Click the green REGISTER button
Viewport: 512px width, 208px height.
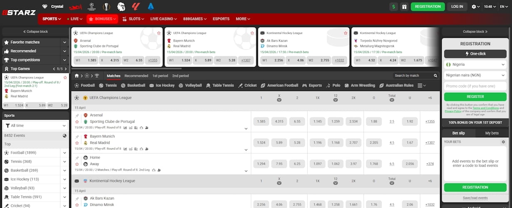pyautogui.click(x=475, y=97)
